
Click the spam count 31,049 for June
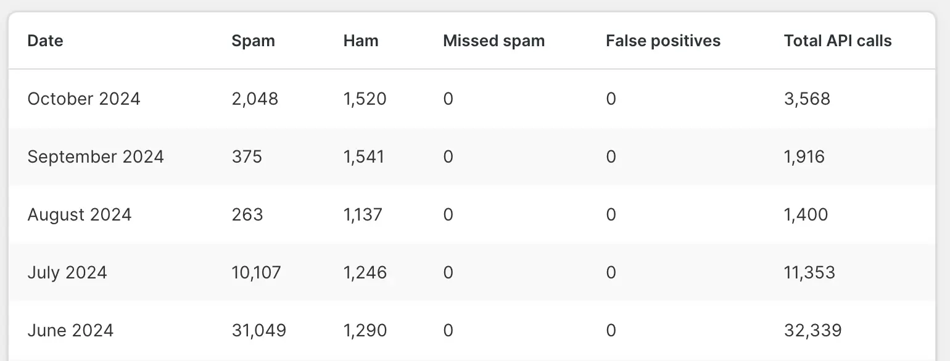pos(259,330)
